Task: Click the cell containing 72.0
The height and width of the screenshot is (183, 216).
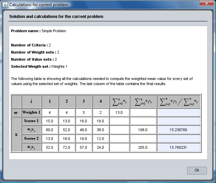Action: (67, 147)
